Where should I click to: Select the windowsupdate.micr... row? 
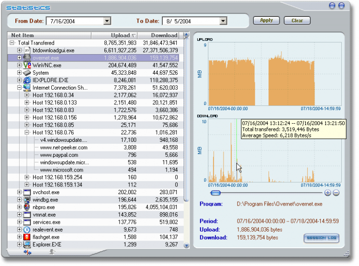[95, 162]
